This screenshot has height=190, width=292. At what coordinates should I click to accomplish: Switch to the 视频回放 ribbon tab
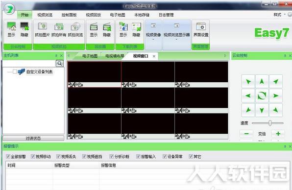[x=93, y=15]
